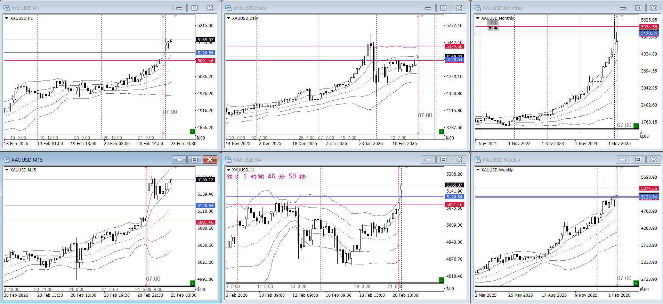
Task: Click the XAUUSD,M15 window title icon
Action: coord(7,160)
